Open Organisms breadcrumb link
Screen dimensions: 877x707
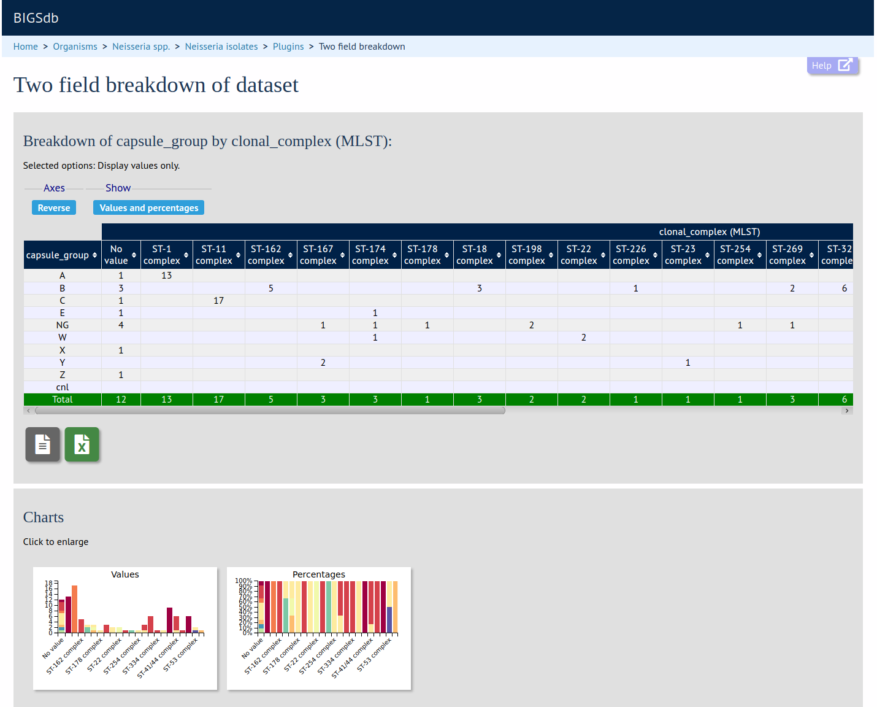click(x=75, y=47)
